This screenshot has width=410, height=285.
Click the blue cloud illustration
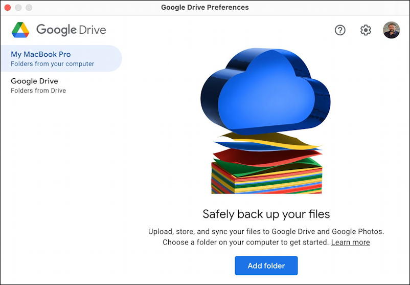[x=266, y=91]
